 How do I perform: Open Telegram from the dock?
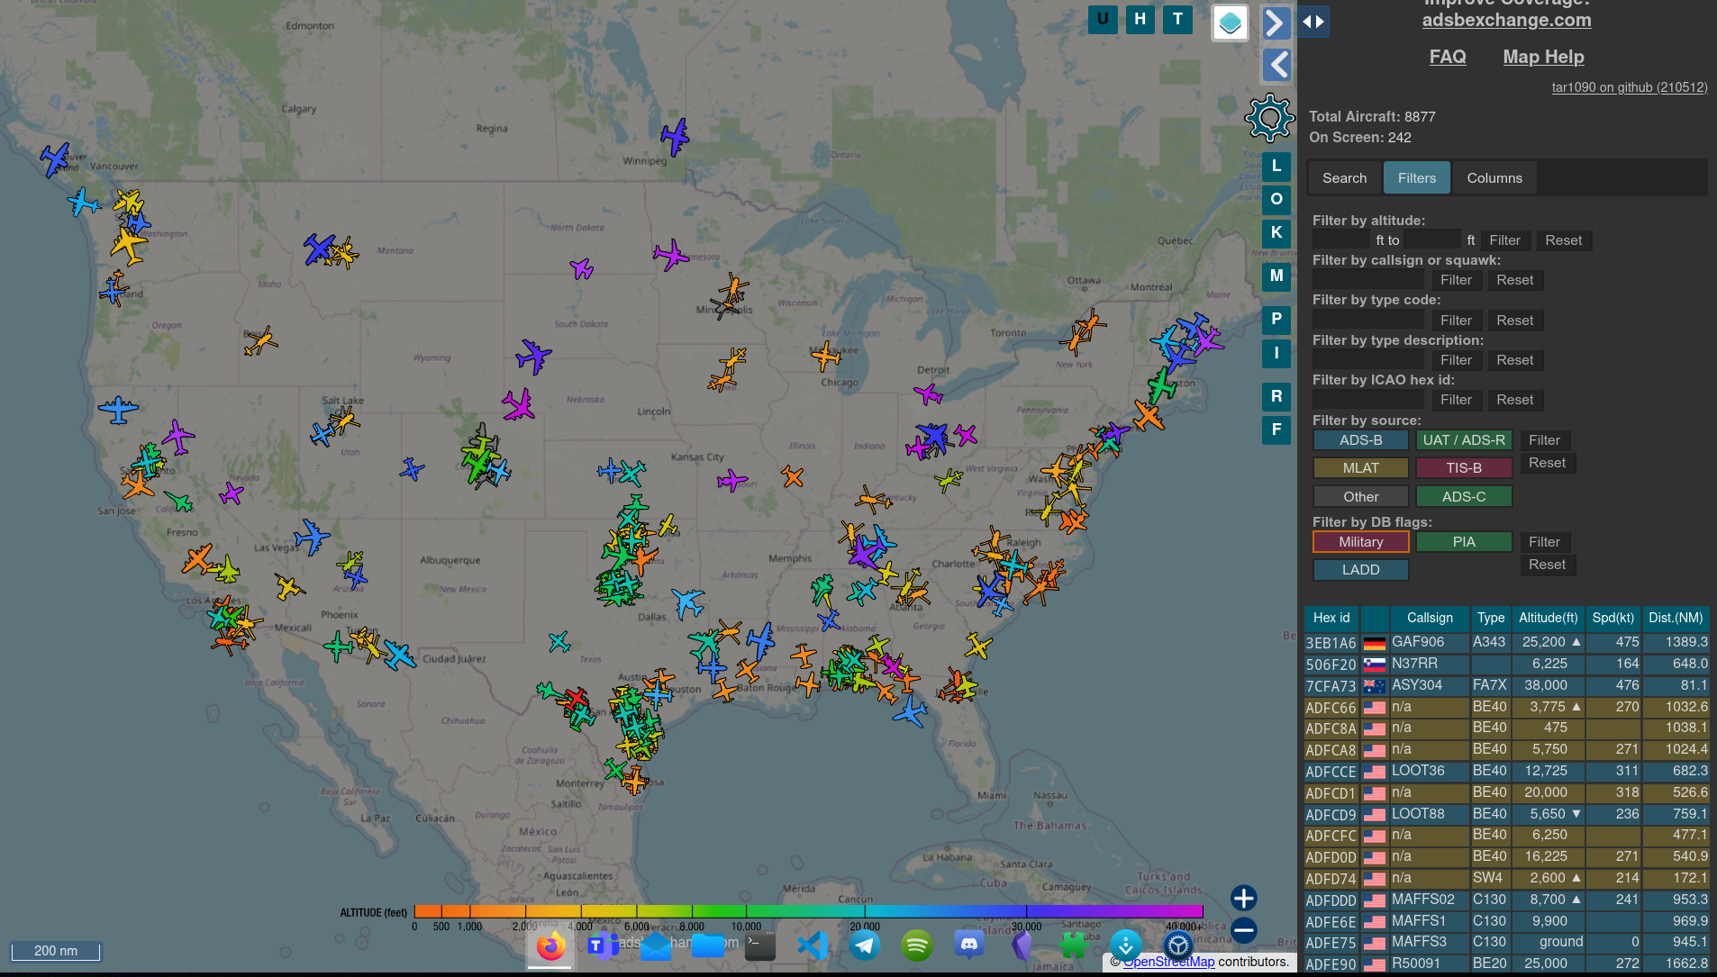pos(865,945)
